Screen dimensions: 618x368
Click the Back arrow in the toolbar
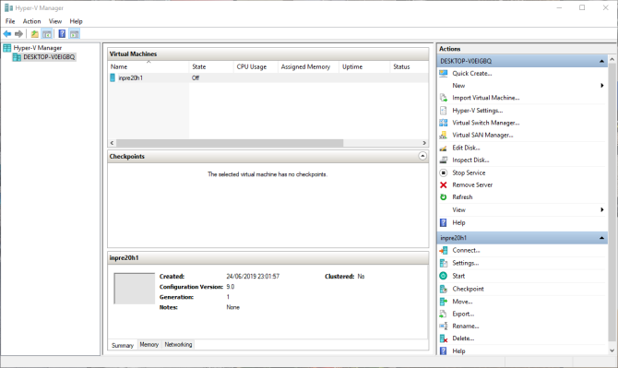click(x=7, y=34)
